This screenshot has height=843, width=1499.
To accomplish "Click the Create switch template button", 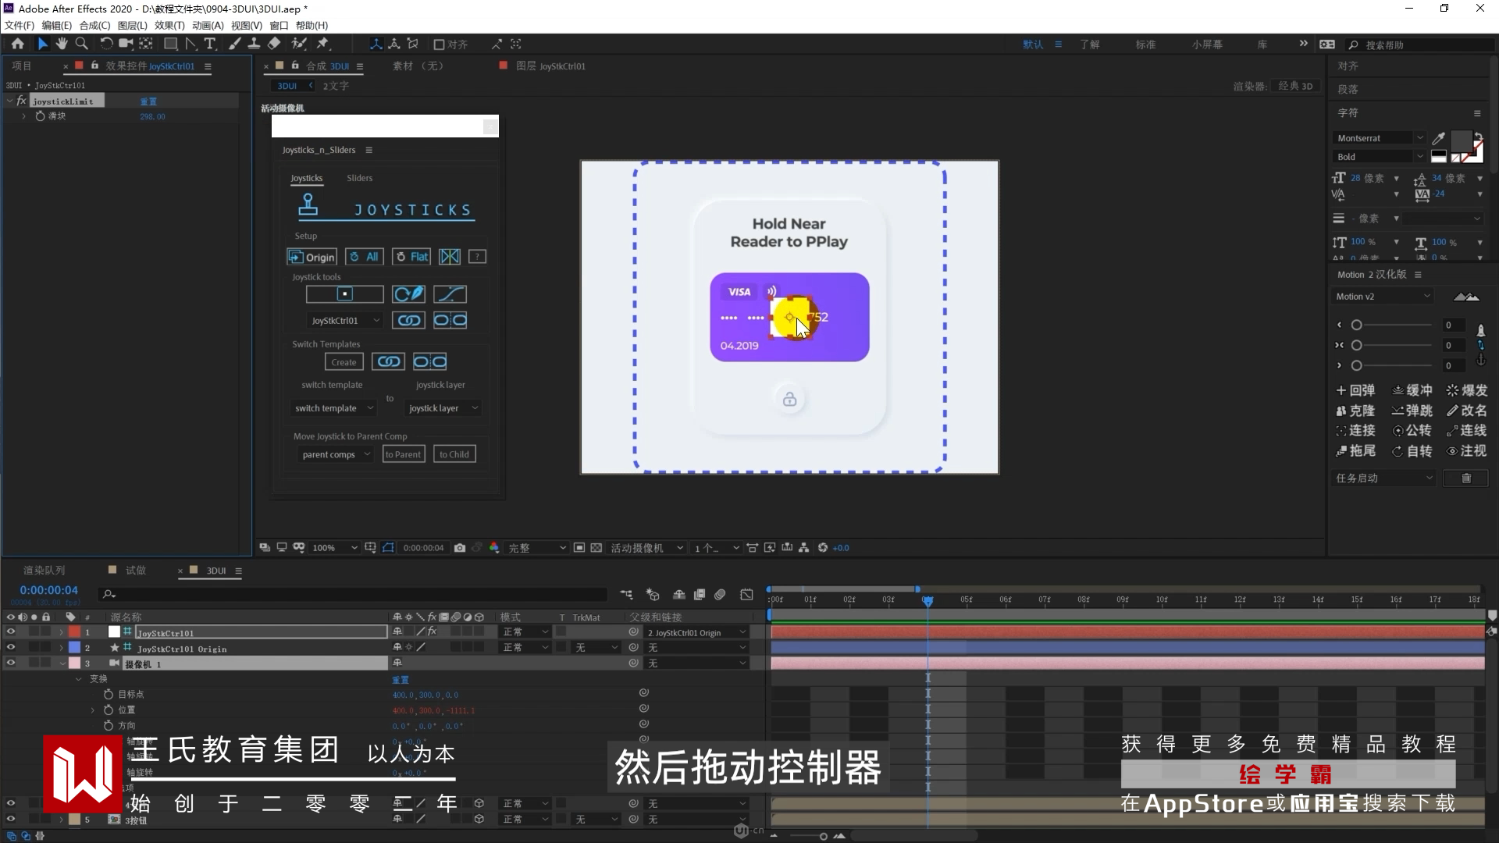I will tap(344, 362).
